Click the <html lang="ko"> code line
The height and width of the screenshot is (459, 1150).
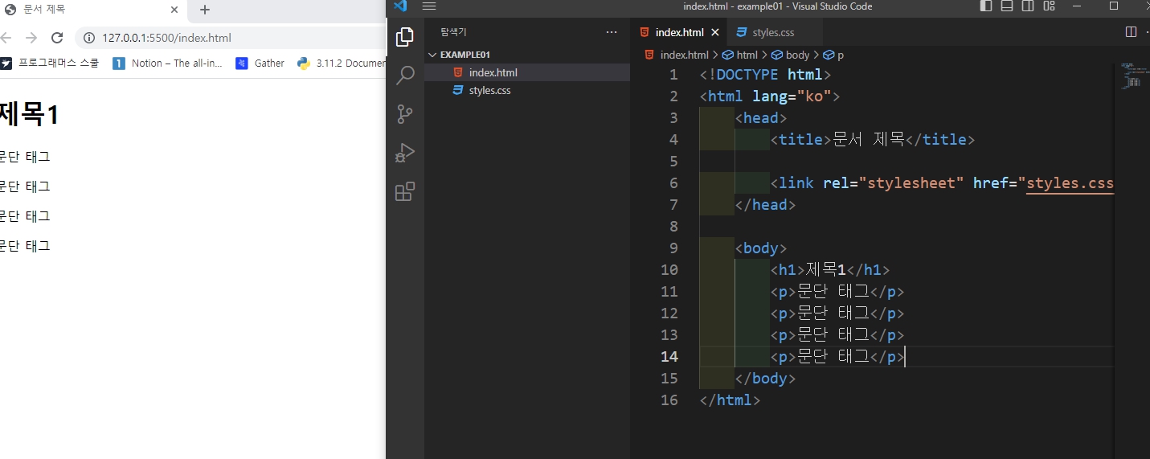(770, 96)
